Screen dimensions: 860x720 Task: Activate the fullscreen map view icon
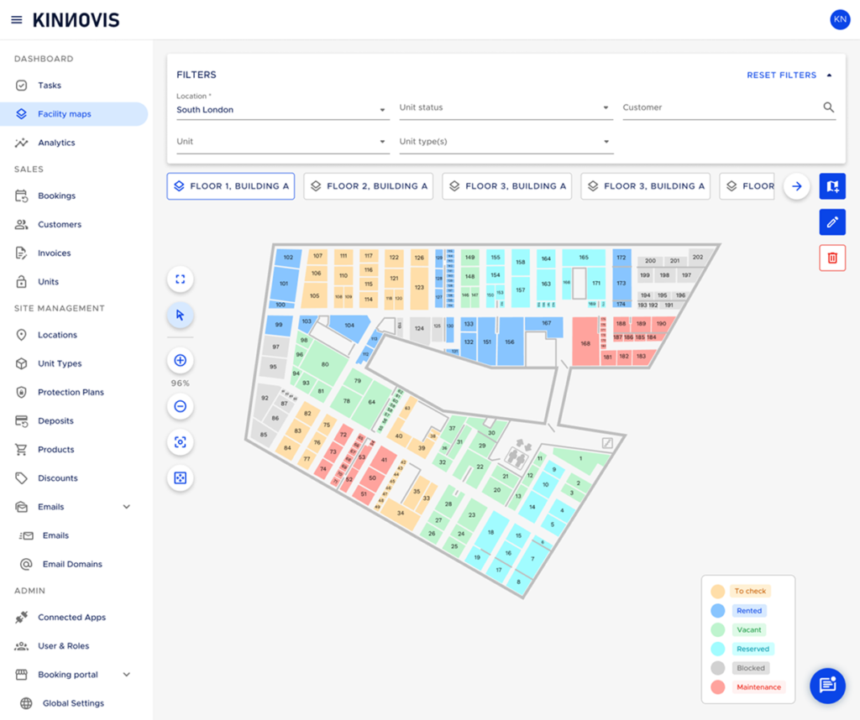coord(180,279)
